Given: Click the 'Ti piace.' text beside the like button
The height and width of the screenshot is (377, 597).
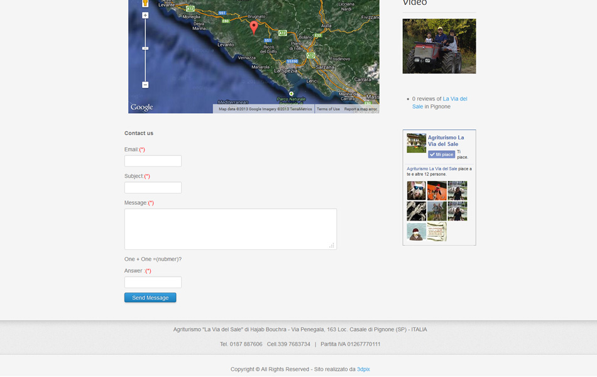Looking at the screenshot, I should [x=463, y=154].
